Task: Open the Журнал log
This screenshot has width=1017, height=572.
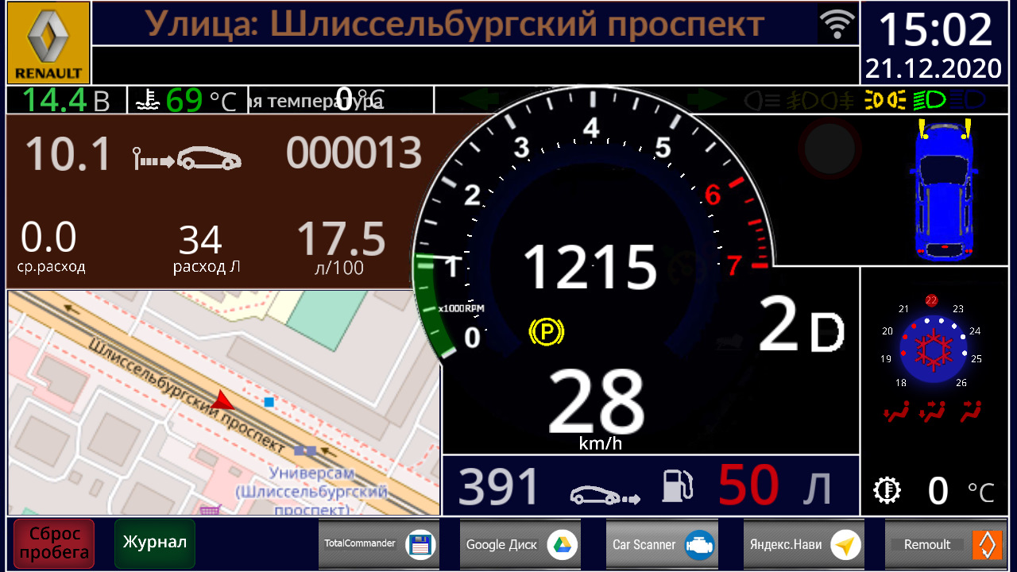Action: tap(155, 543)
